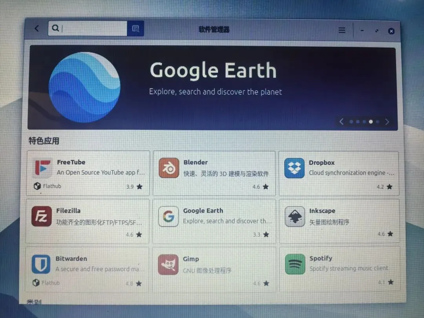Open the hamburger menu
Screen dimensions: 424x318
click(x=342, y=30)
